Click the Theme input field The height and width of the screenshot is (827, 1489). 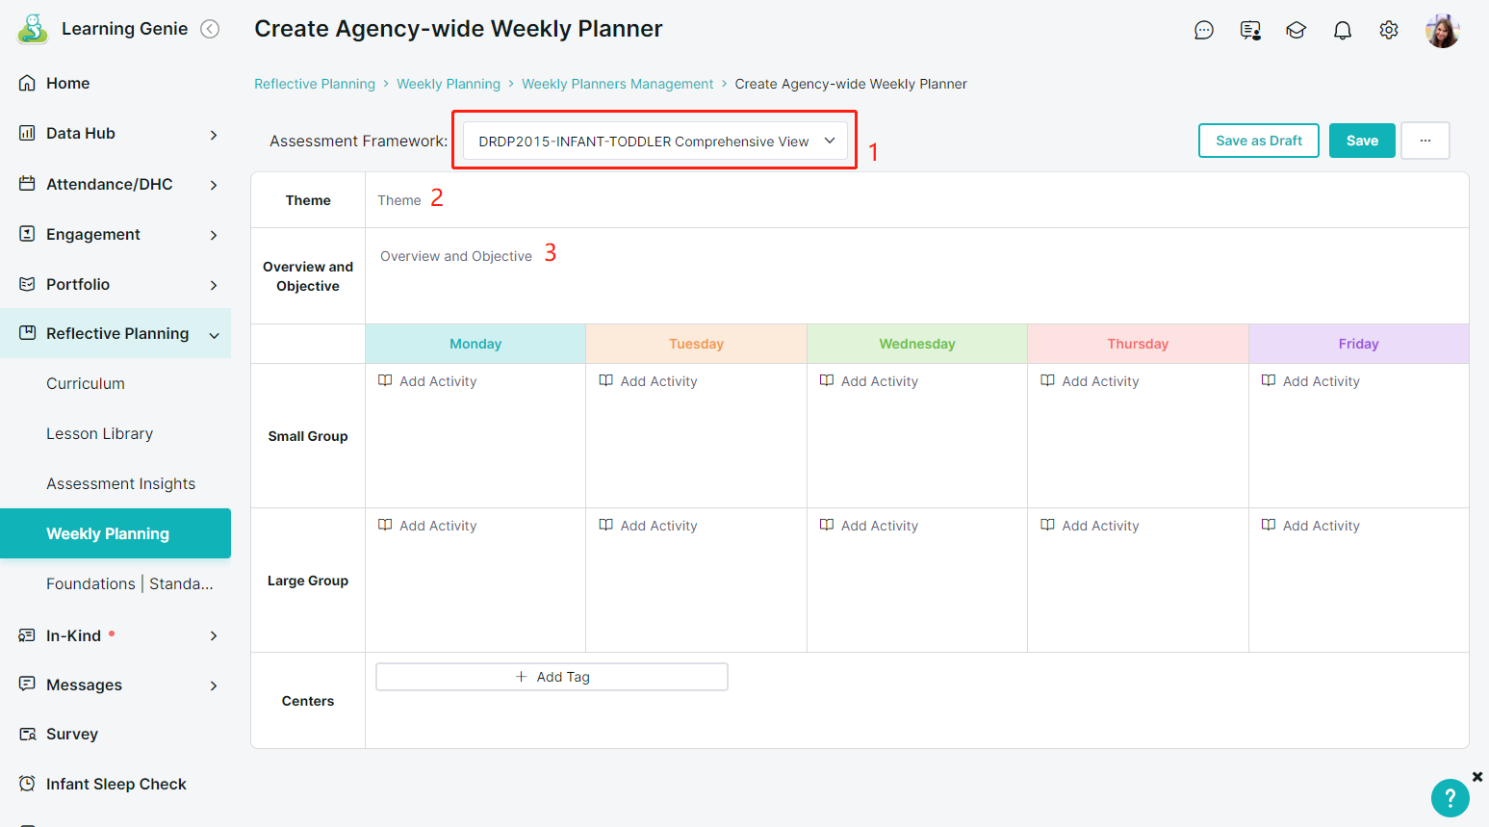pos(917,200)
